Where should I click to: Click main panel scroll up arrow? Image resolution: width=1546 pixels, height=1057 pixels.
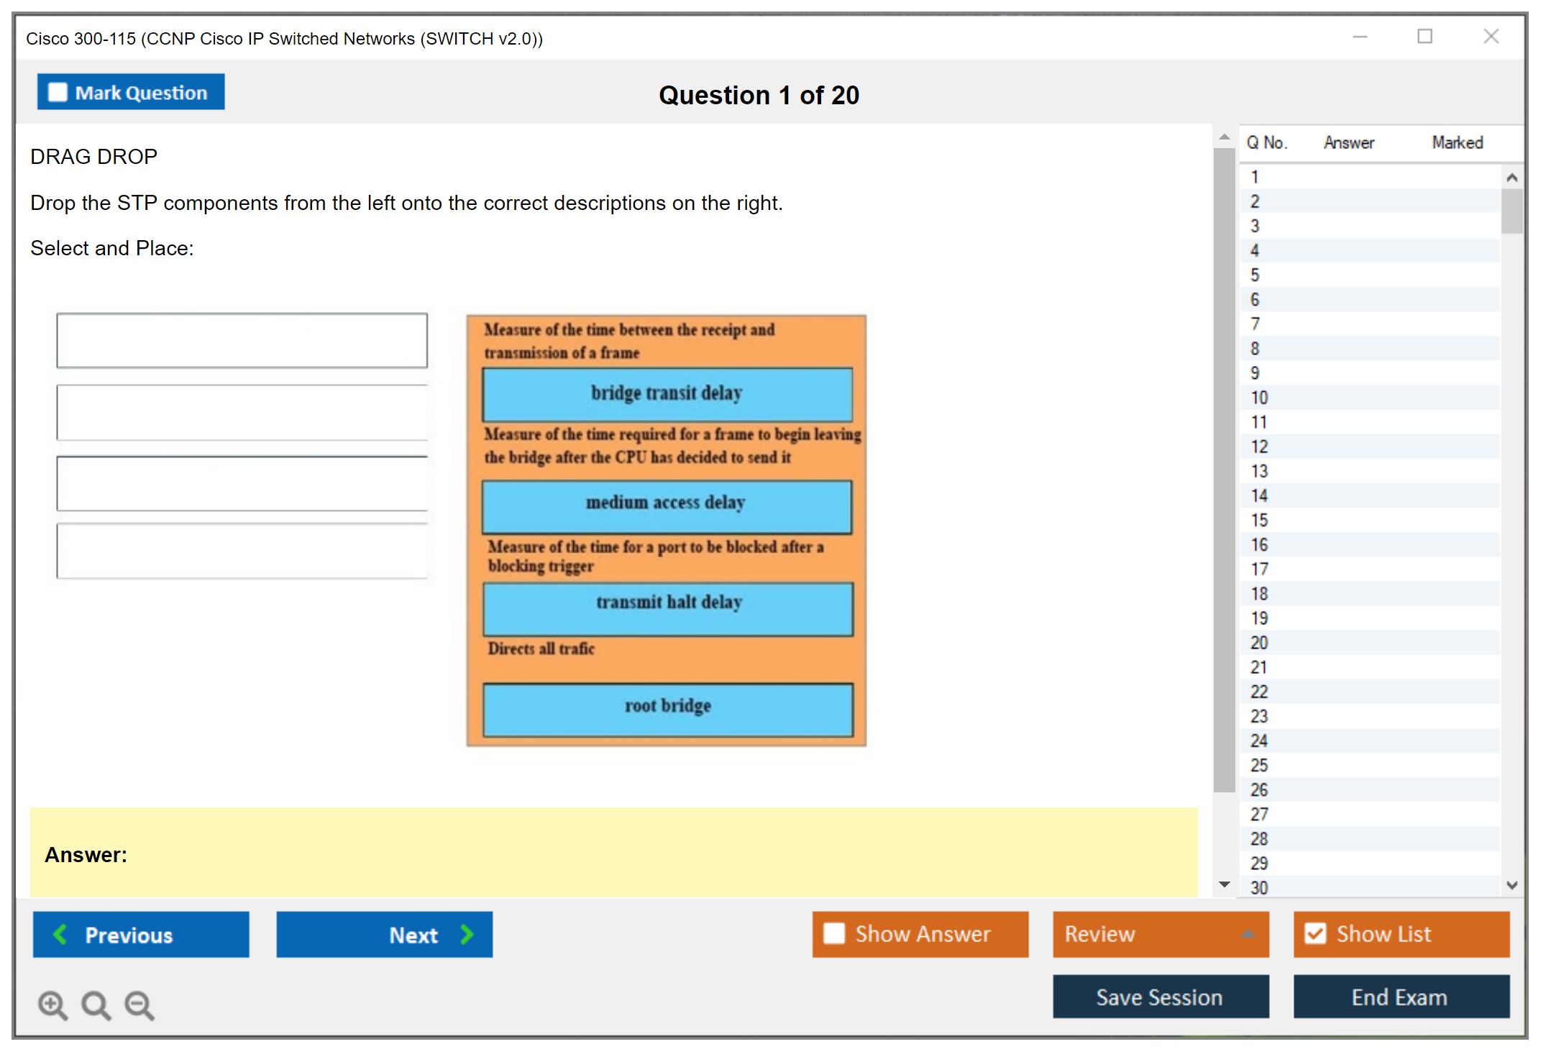pos(1225,137)
